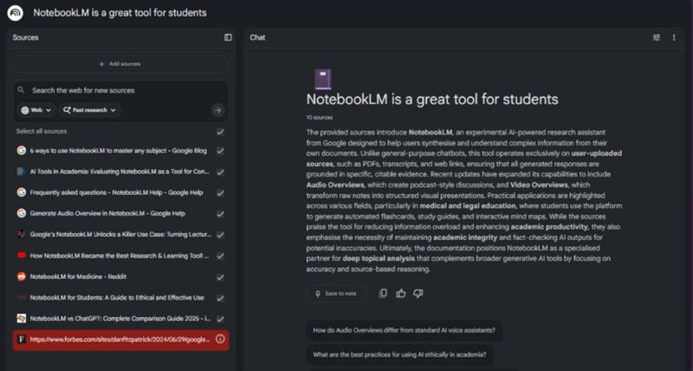Open 'NotebookLM for Students: A Guide' source
The width and height of the screenshot is (693, 371).
[x=117, y=297]
